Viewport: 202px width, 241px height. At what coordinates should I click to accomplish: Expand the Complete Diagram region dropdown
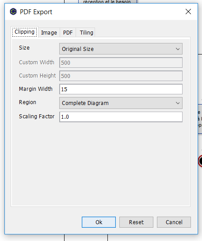tap(121, 103)
